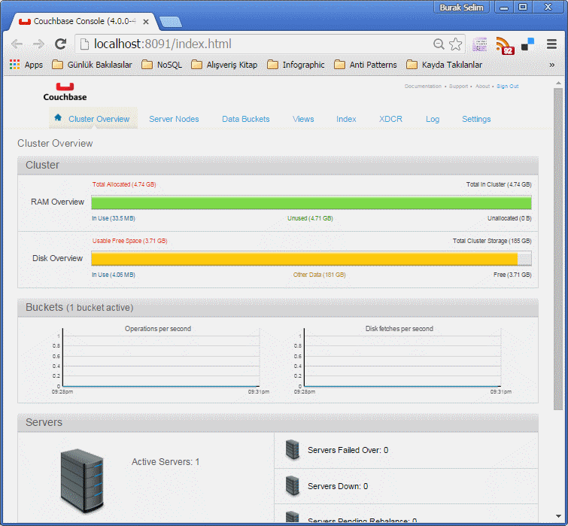
Task: Open the Support link
Action: [x=458, y=87]
